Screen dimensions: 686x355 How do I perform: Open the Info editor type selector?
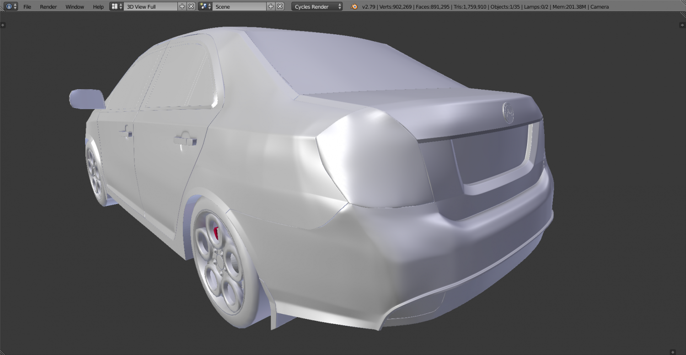pyautogui.click(x=11, y=7)
